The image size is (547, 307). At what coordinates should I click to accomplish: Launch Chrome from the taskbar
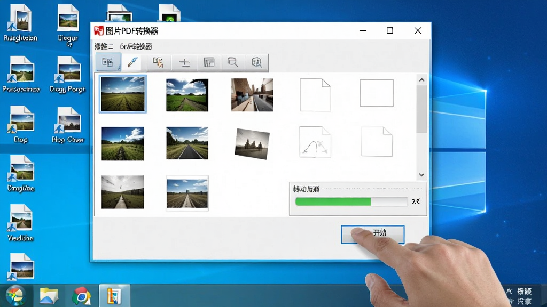(81, 296)
